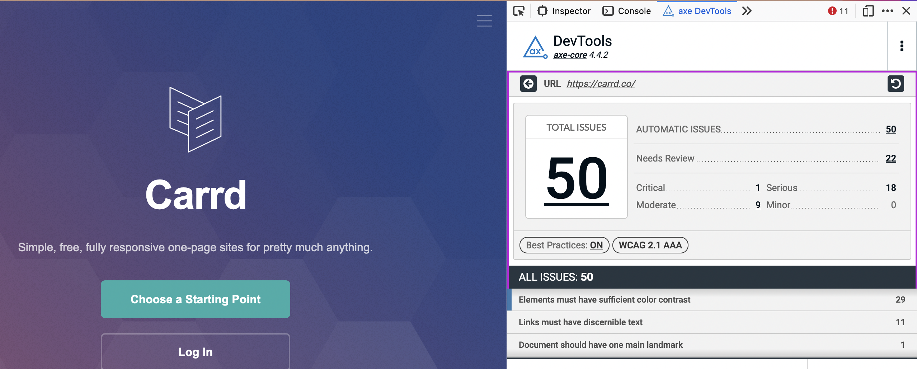Go back using the arrow button
This screenshot has width=917, height=369.
point(528,84)
